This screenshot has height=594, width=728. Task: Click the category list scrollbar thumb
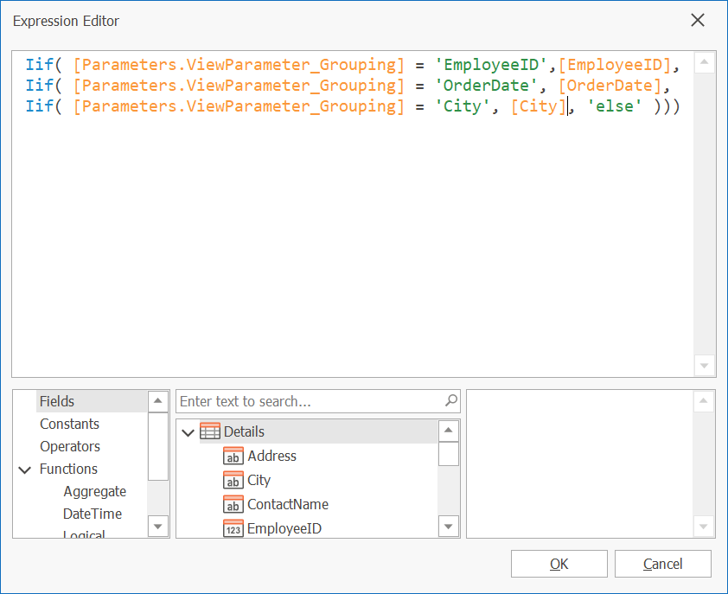tap(158, 446)
